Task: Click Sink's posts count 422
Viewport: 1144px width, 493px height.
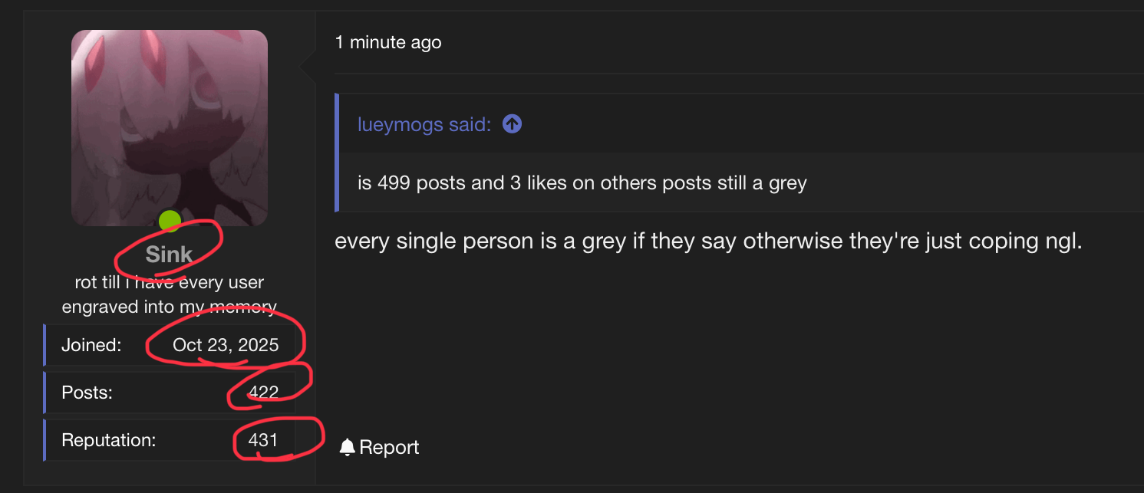Action: [x=265, y=391]
